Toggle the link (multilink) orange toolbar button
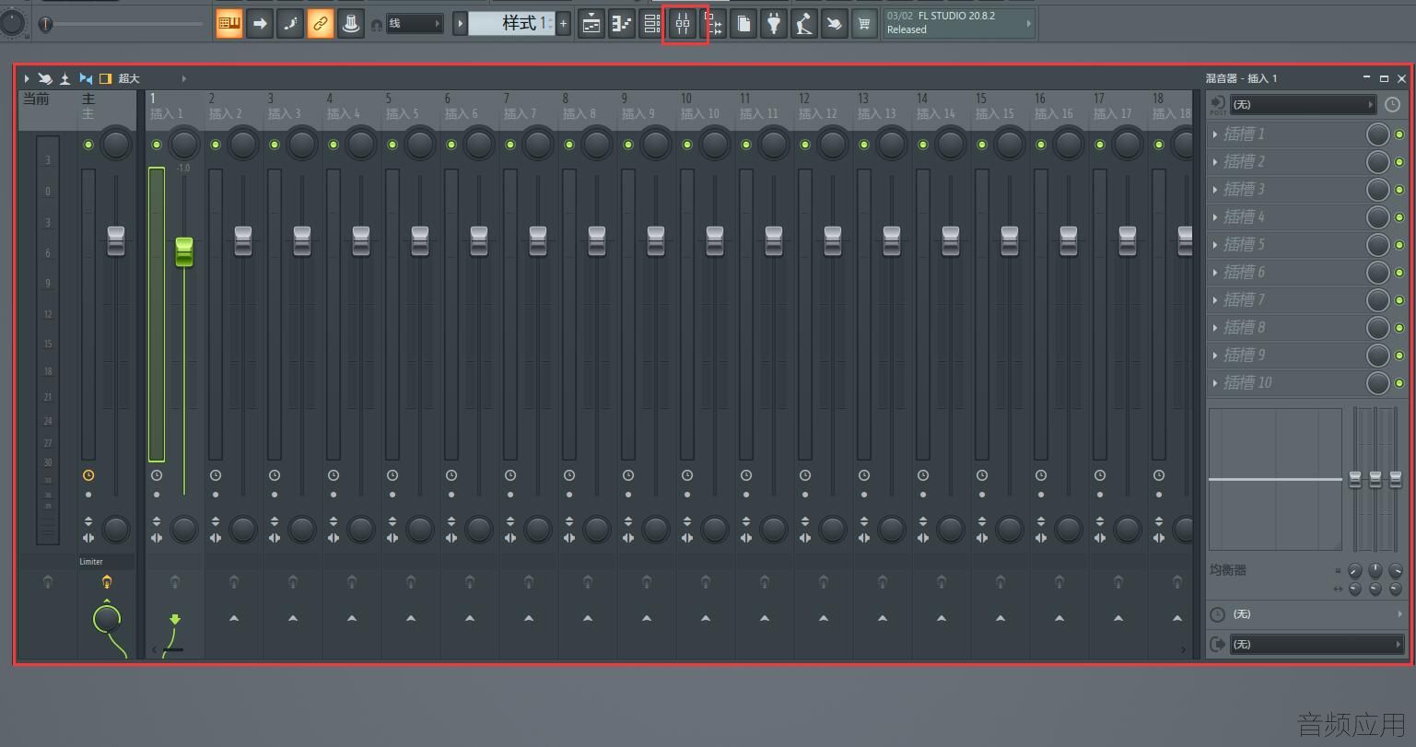 pos(321,24)
